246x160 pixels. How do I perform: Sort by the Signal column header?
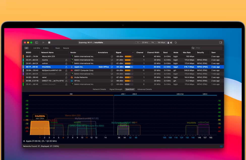[x=119, y=52]
